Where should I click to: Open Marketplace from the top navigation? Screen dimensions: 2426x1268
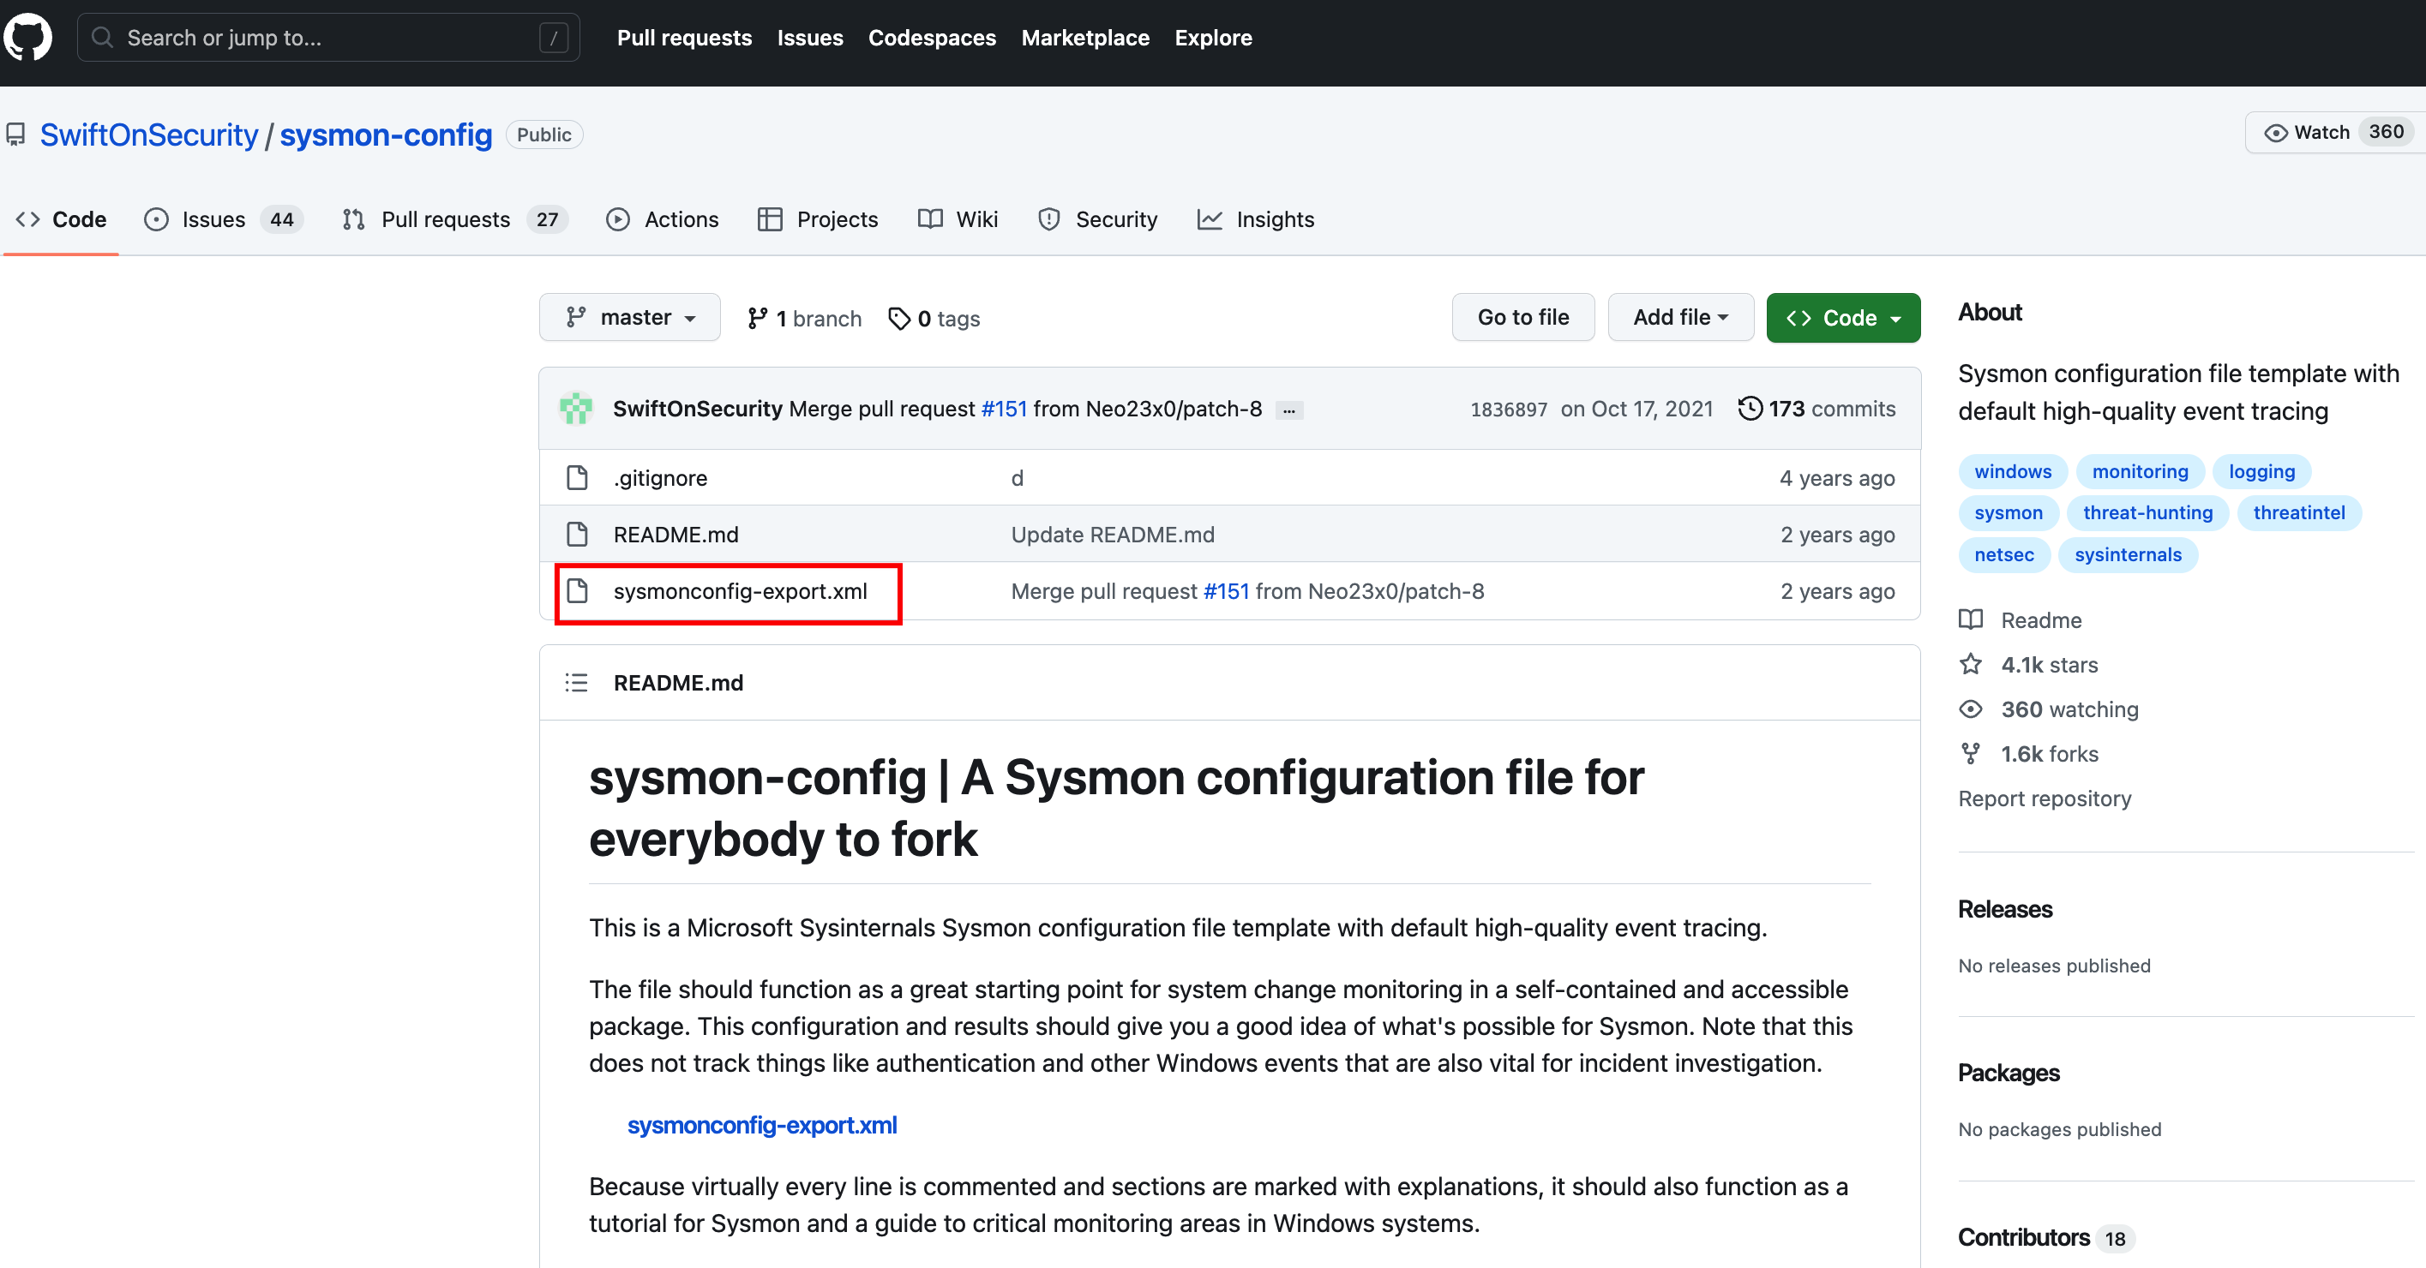1085,38
